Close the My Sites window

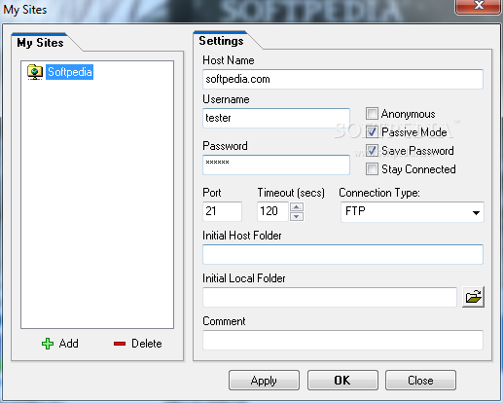point(478,6)
